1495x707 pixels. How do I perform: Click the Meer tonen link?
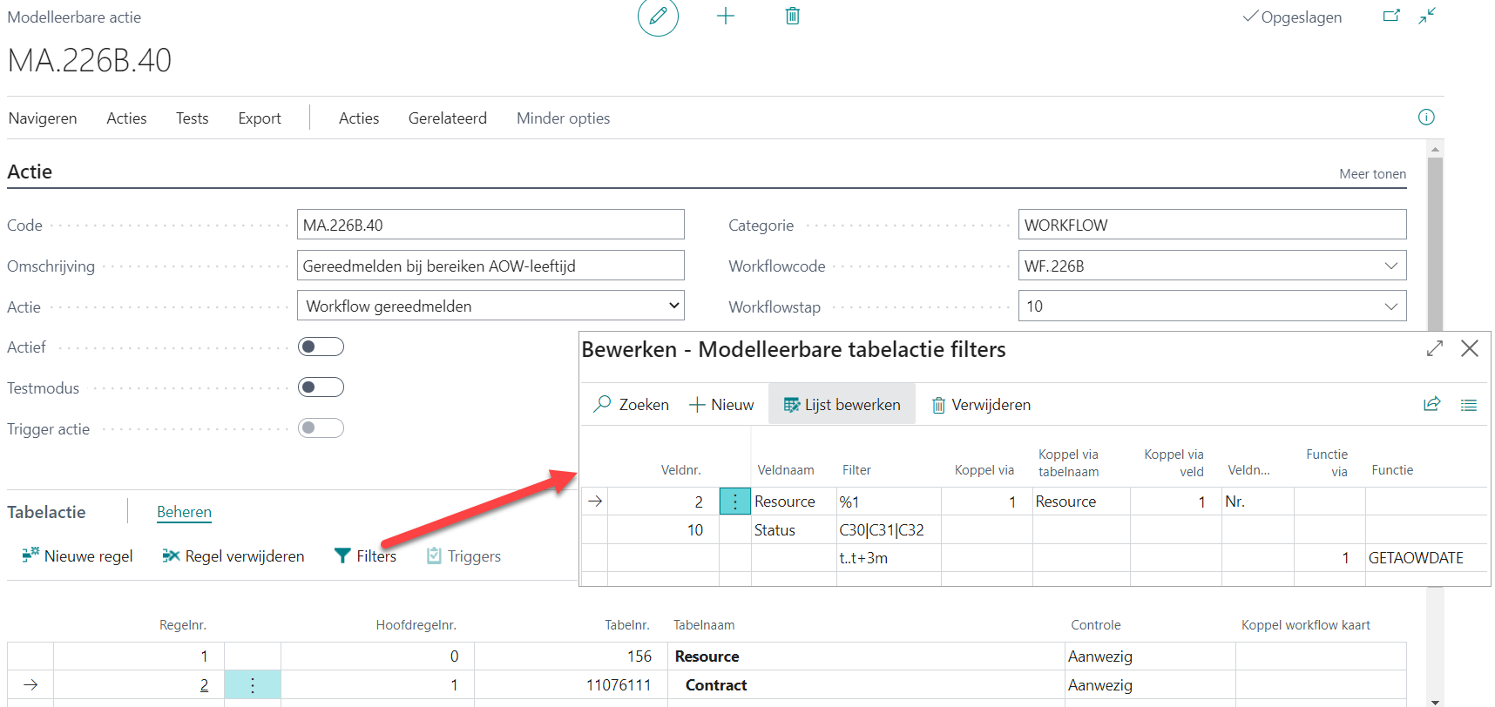pos(1372,174)
